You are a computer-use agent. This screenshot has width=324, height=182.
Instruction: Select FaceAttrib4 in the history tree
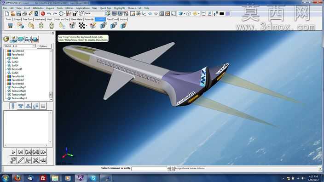17,51
